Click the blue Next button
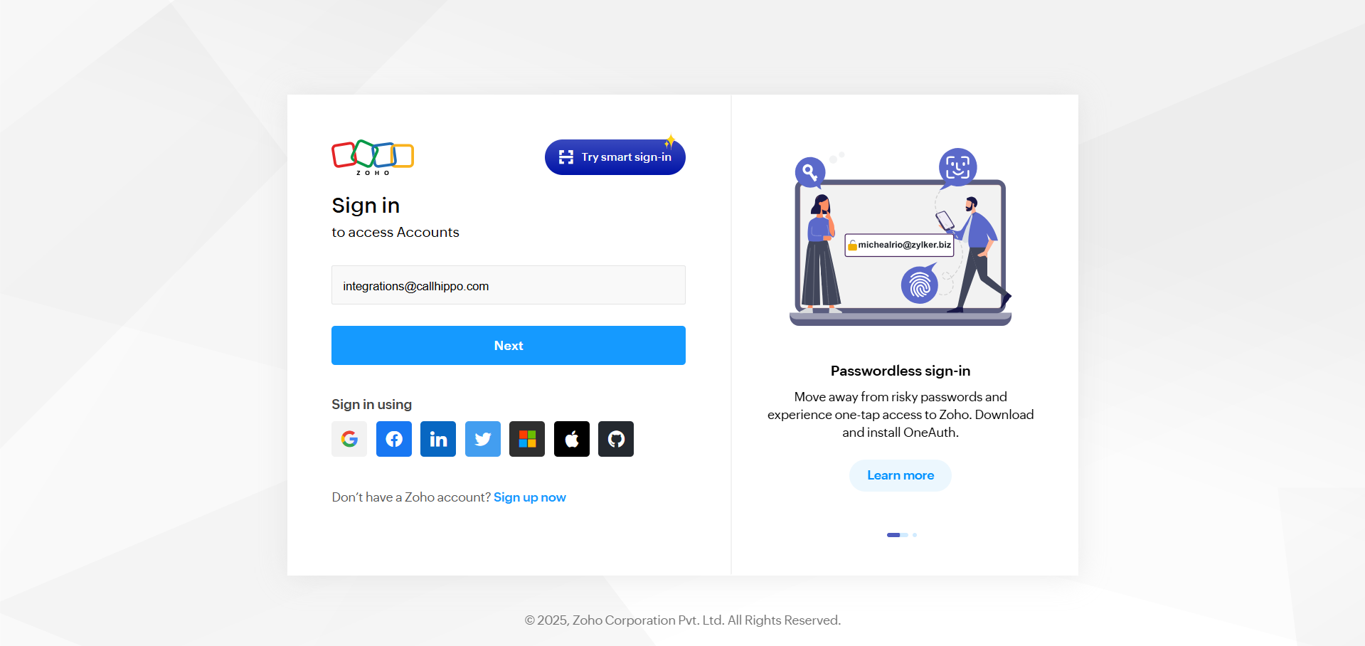Viewport: 1365px width, 646px height. [x=509, y=346]
